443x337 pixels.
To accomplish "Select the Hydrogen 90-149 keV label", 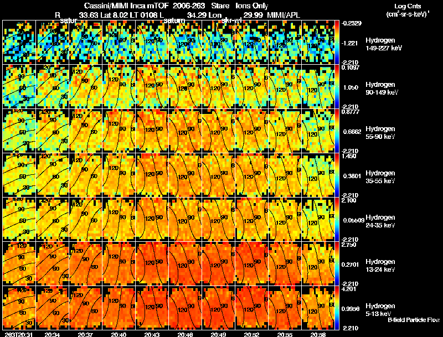I will [382, 89].
